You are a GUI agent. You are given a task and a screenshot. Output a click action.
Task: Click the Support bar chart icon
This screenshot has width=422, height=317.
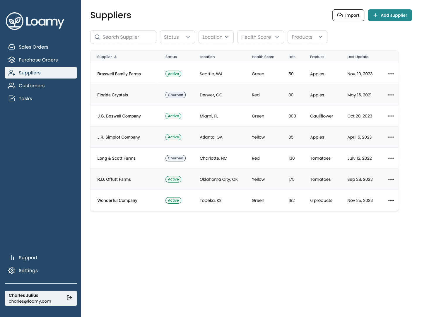pos(12,258)
